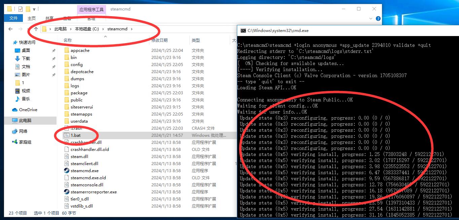459x220 pixels.
Task: Go back with the Explorer back arrow
Action: coord(10,29)
